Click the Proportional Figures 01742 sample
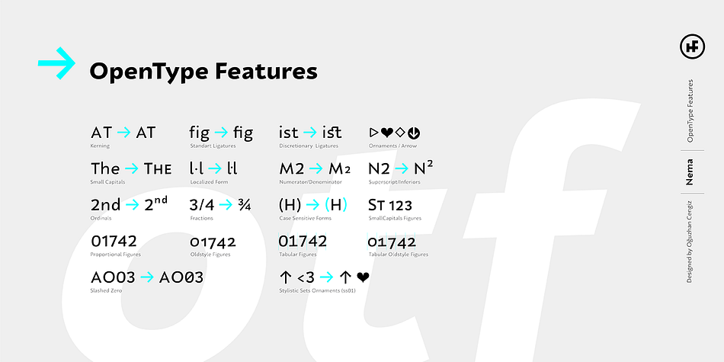The image size is (724, 362). click(114, 241)
